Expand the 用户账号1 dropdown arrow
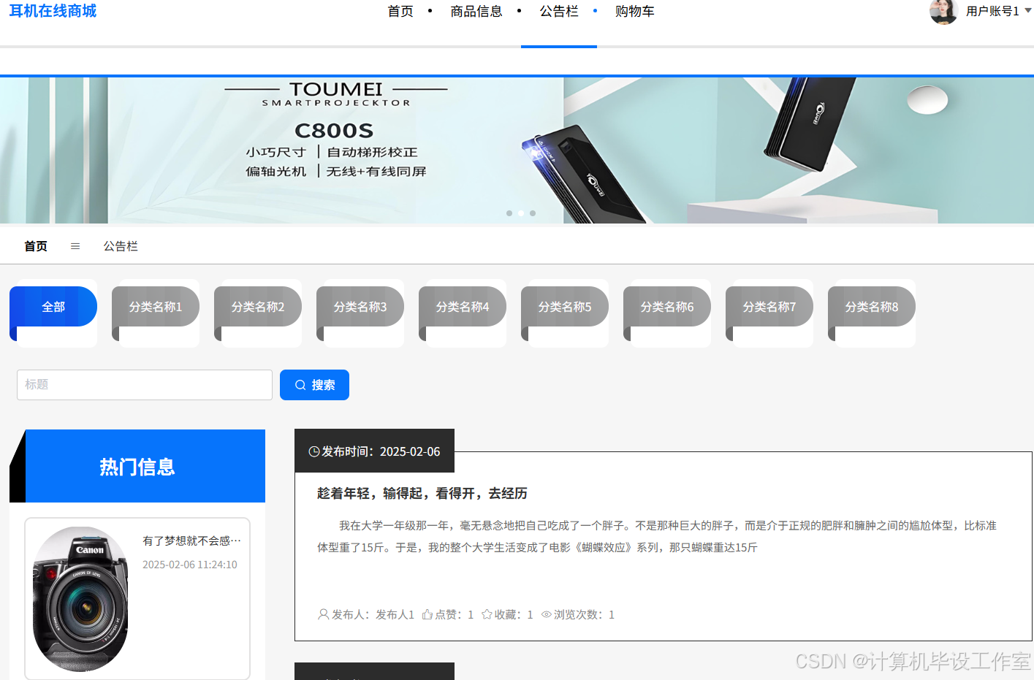Image resolution: width=1034 pixels, height=680 pixels. [1028, 11]
